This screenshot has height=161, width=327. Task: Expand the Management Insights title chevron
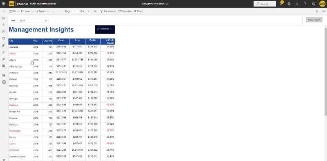tap(167, 4)
